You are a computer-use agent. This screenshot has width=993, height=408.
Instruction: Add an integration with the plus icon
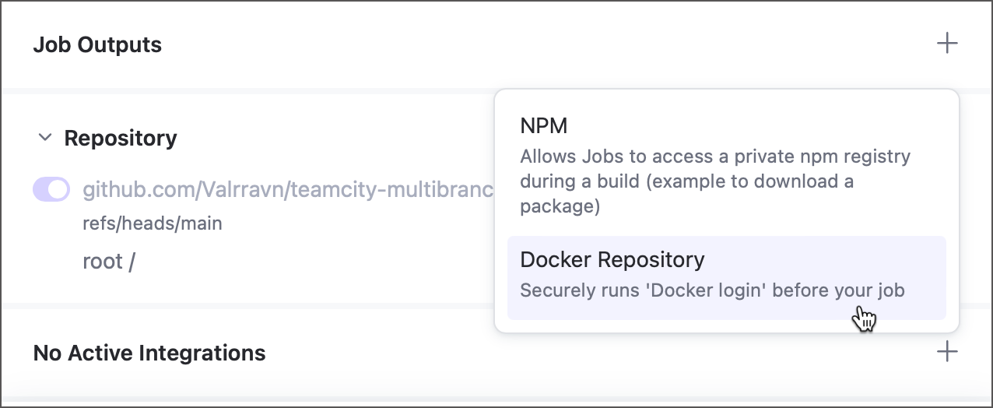tap(946, 352)
